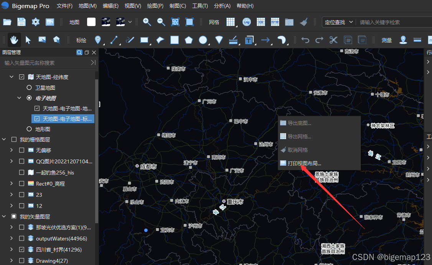The image size is (432, 265).
Task: Select the arrow pointer tool
Action: (28, 40)
